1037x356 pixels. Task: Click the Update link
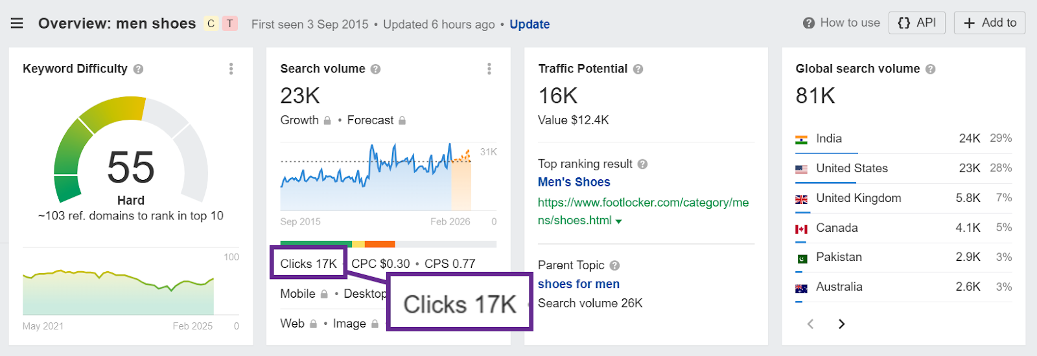point(530,24)
